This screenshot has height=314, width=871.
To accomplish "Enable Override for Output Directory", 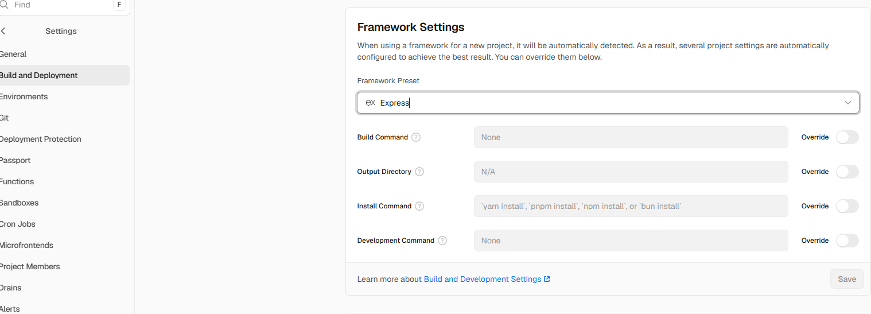I will [x=847, y=172].
